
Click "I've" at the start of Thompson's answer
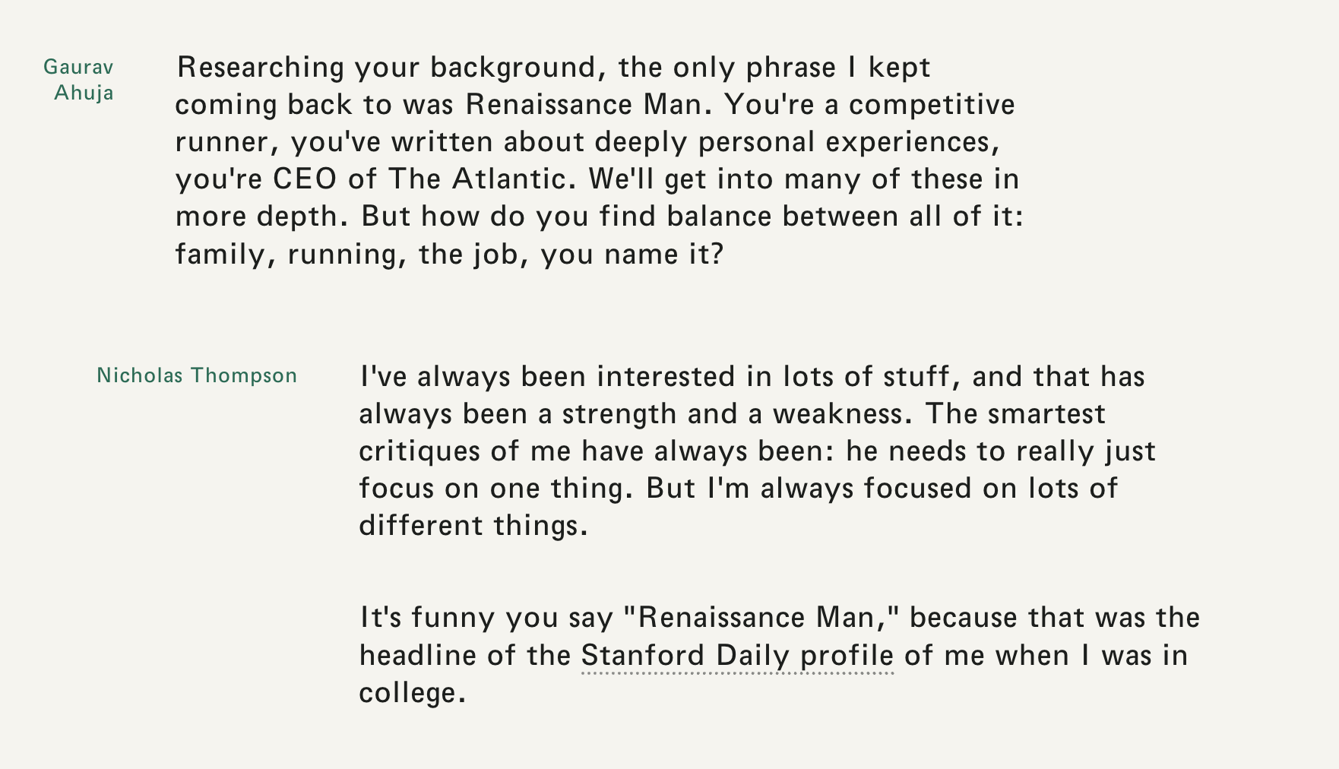383,376
